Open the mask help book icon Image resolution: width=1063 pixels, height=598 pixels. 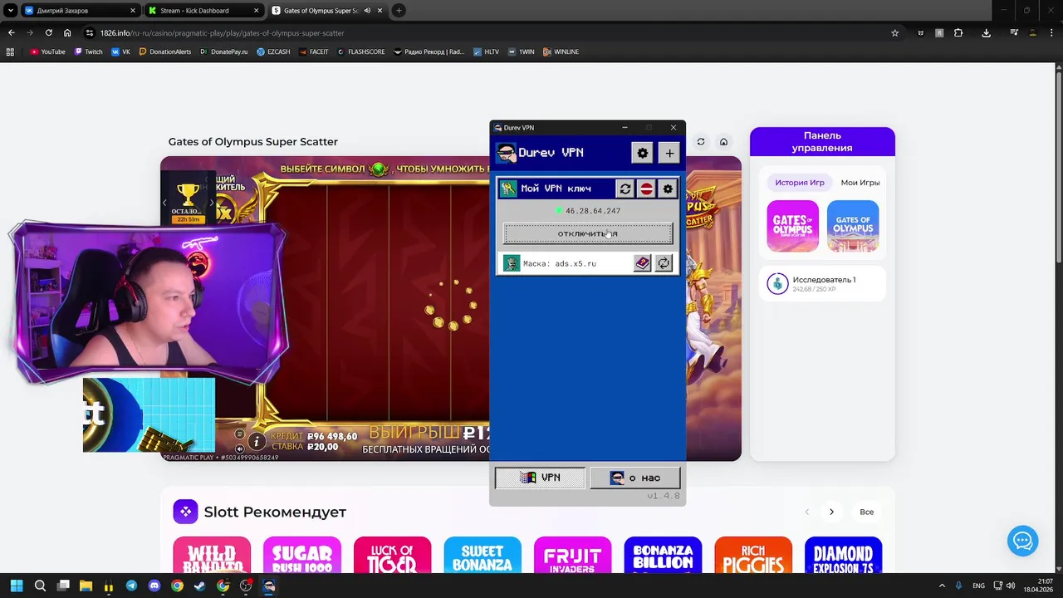coord(642,263)
